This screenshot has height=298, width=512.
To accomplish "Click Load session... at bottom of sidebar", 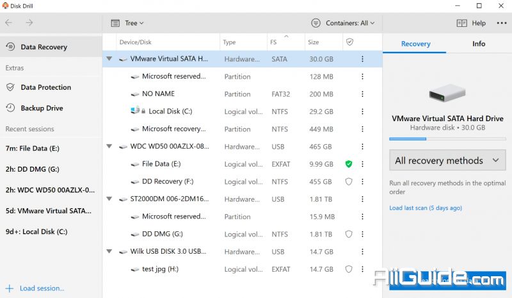I will [x=35, y=288].
